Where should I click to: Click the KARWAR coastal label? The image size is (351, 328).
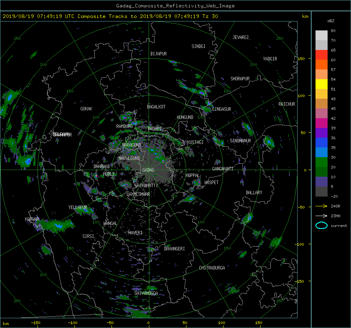32,219
